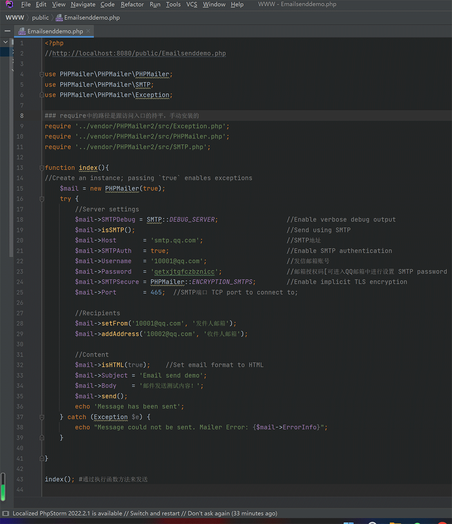The image size is (452, 524).
Task: Toggle tool window buttons icon in status bar
Action: tap(5, 514)
